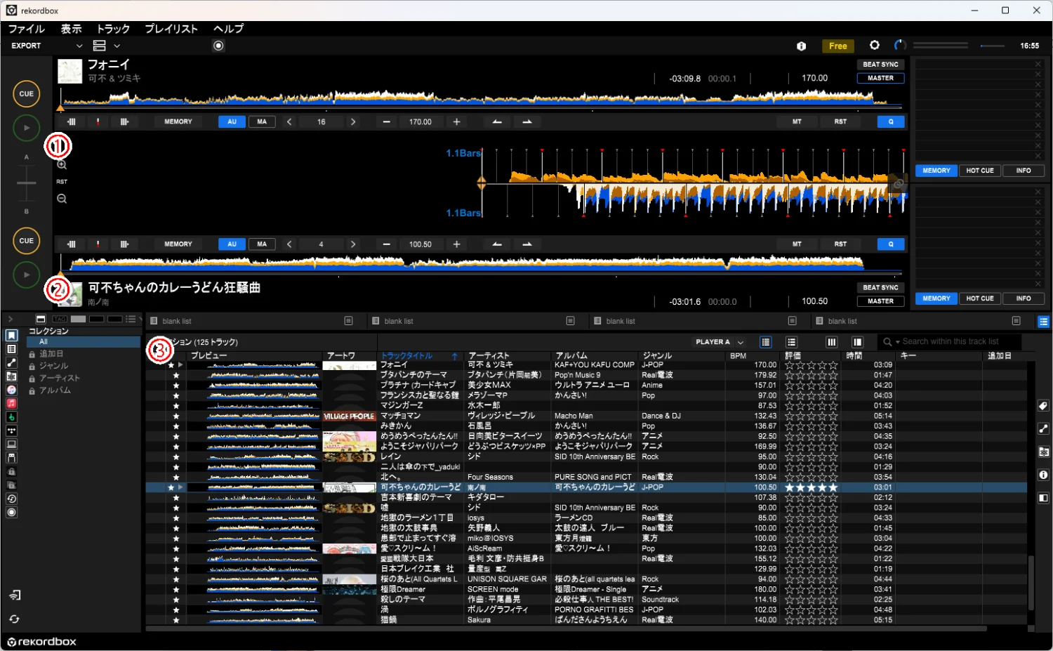Zoom in the waveform
The height and width of the screenshot is (651, 1053).
pos(62,164)
